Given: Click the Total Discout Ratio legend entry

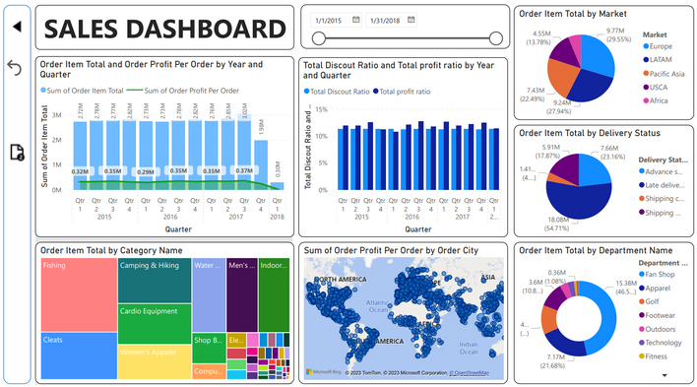Looking at the screenshot, I should pyautogui.click(x=337, y=92).
